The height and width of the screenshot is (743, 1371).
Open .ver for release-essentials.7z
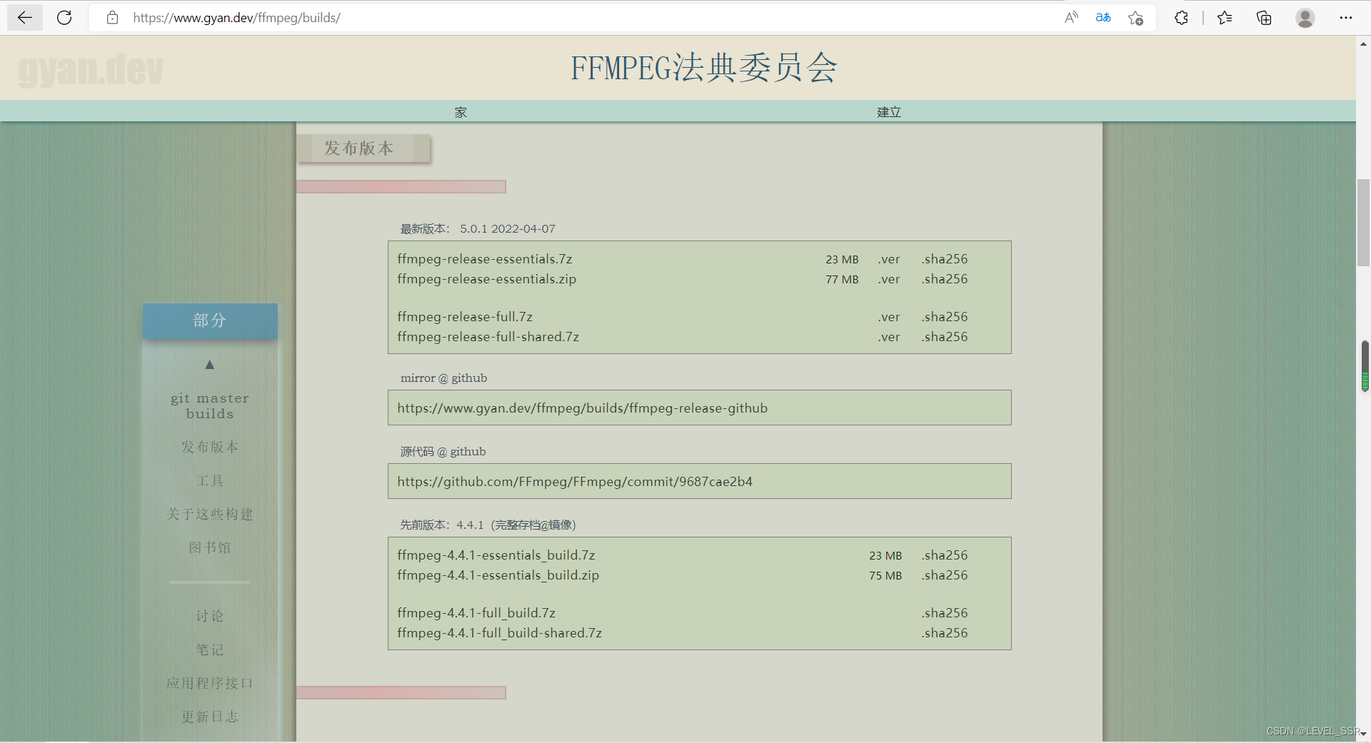pos(889,259)
